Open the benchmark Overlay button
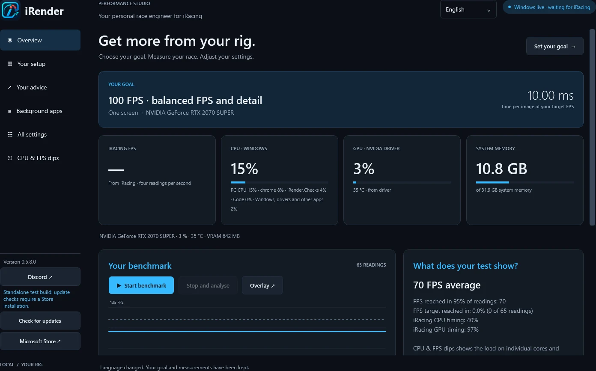This screenshot has width=596, height=371. (x=262, y=285)
